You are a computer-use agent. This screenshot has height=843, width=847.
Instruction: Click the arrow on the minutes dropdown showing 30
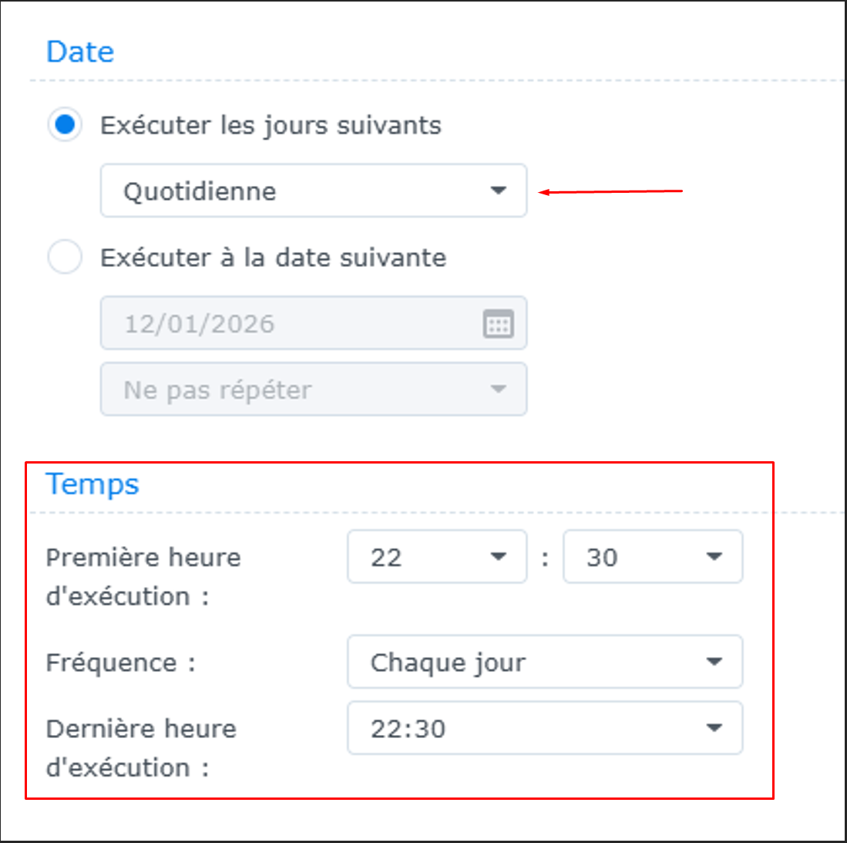(x=715, y=557)
